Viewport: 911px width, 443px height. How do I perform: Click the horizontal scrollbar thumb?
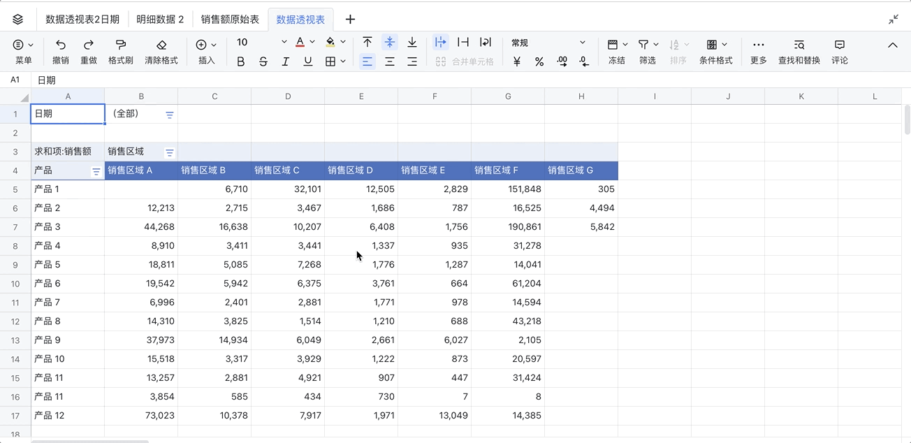pos(90,441)
